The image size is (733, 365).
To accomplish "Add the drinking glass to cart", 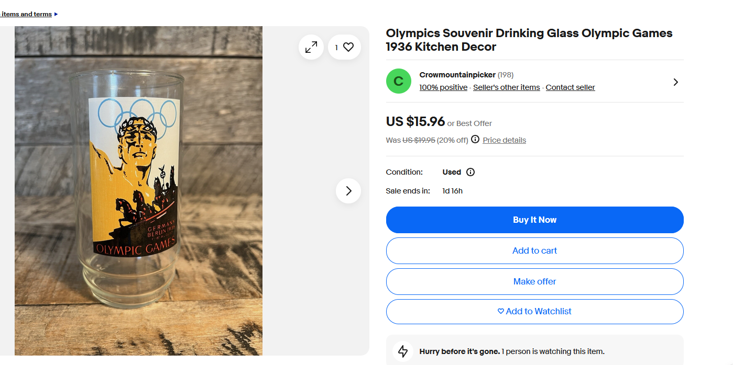I will [x=534, y=250].
